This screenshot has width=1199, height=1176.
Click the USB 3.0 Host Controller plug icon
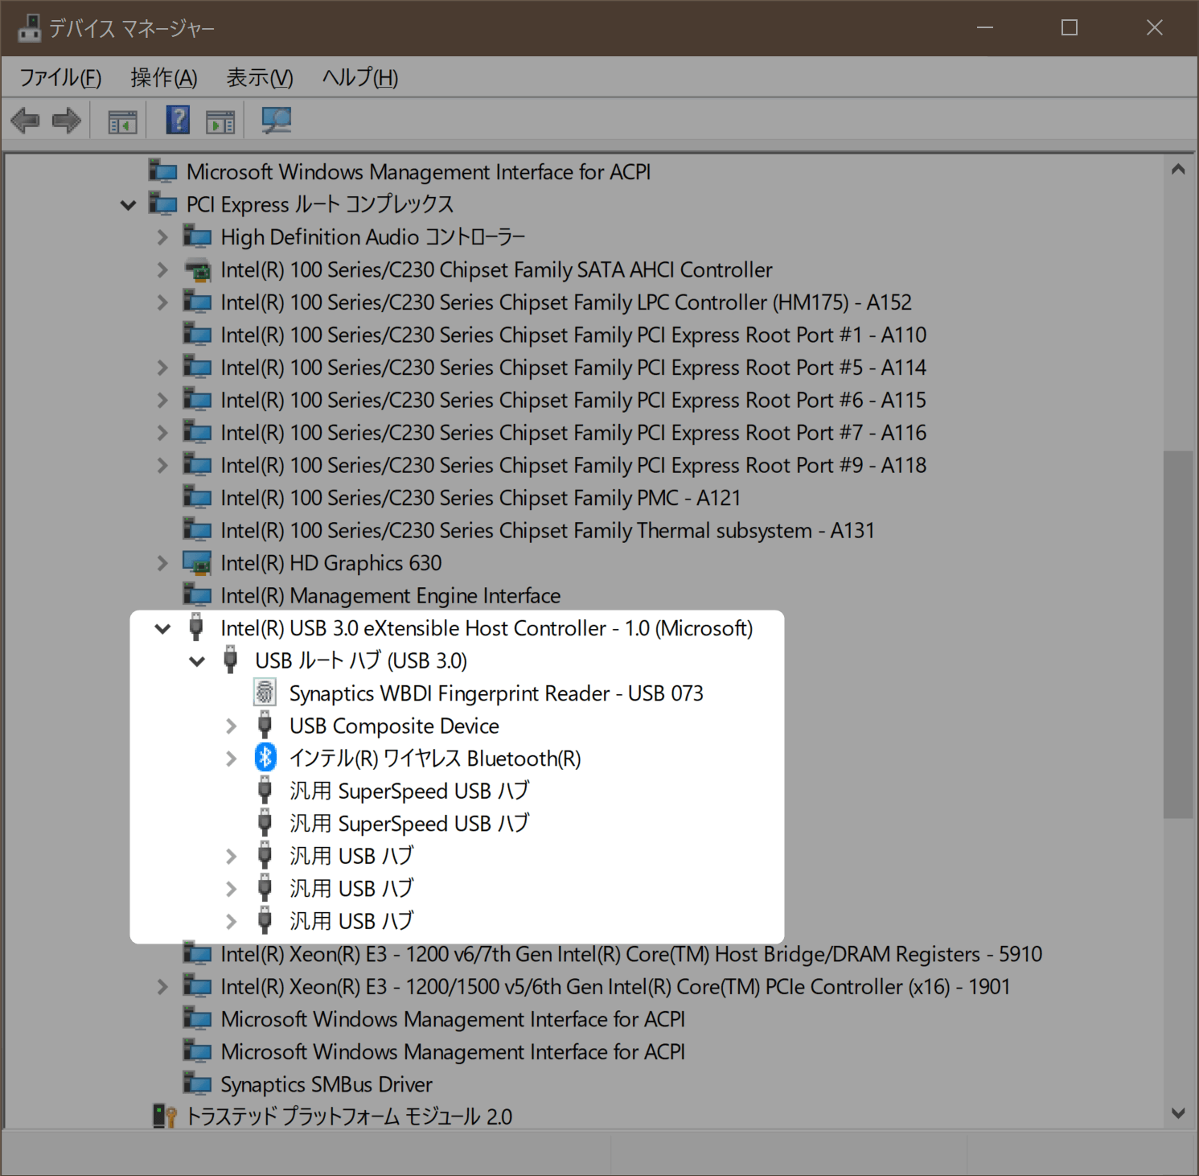(195, 627)
